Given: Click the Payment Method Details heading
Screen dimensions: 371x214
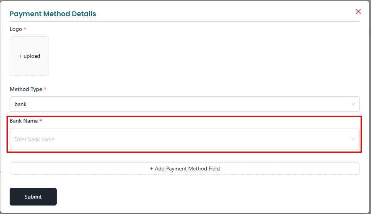Looking at the screenshot, I should [53, 14].
